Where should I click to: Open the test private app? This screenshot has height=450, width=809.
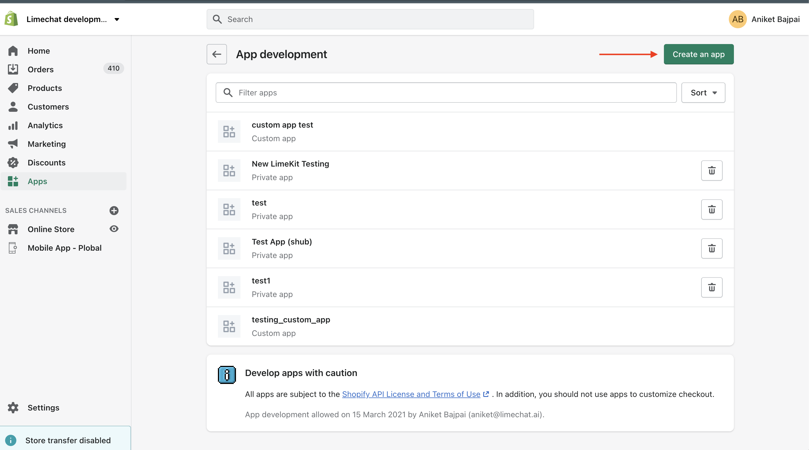[x=470, y=209]
